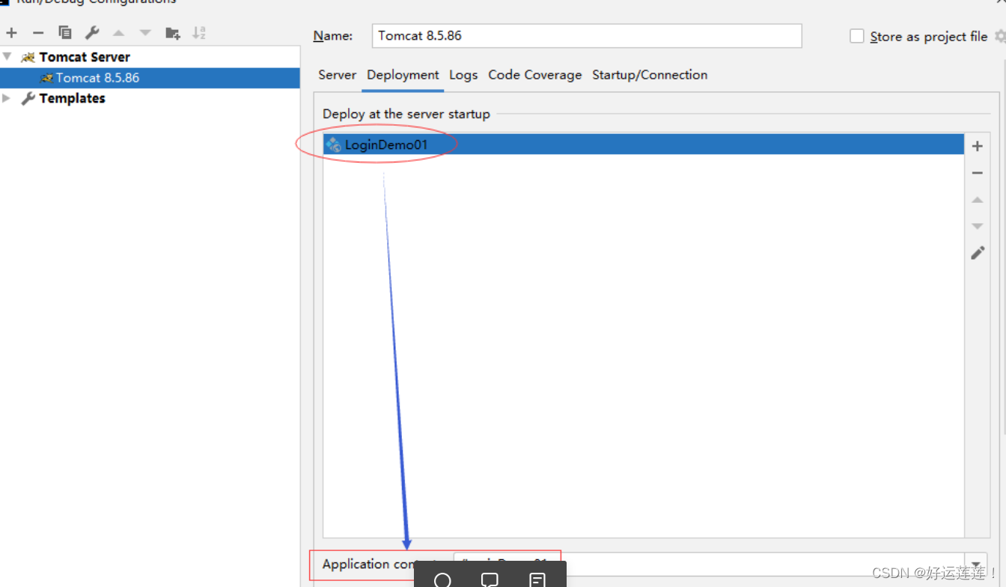The width and height of the screenshot is (1006, 587).
Task: Add new configuration with plus icon
Action: click(11, 33)
